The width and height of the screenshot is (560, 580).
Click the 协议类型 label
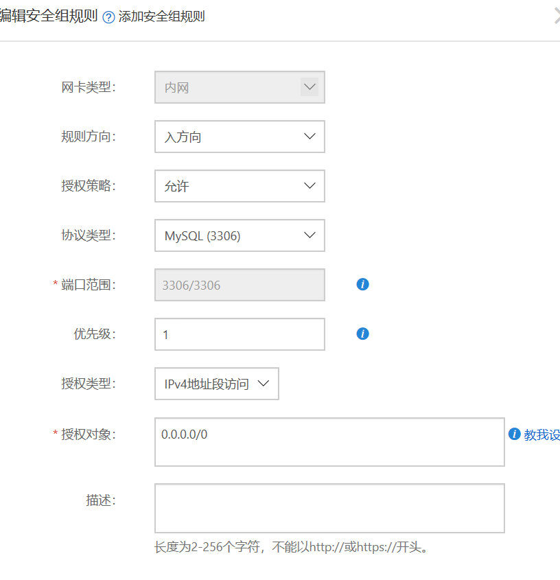tap(89, 235)
